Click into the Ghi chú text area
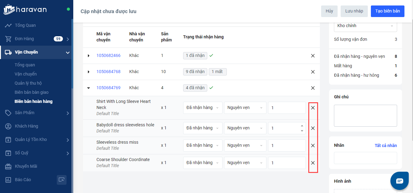The image size is (413, 193). click(365, 116)
